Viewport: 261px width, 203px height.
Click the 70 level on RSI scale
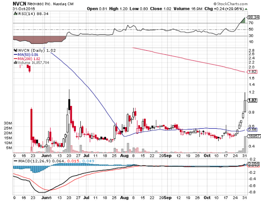tap(251, 23)
